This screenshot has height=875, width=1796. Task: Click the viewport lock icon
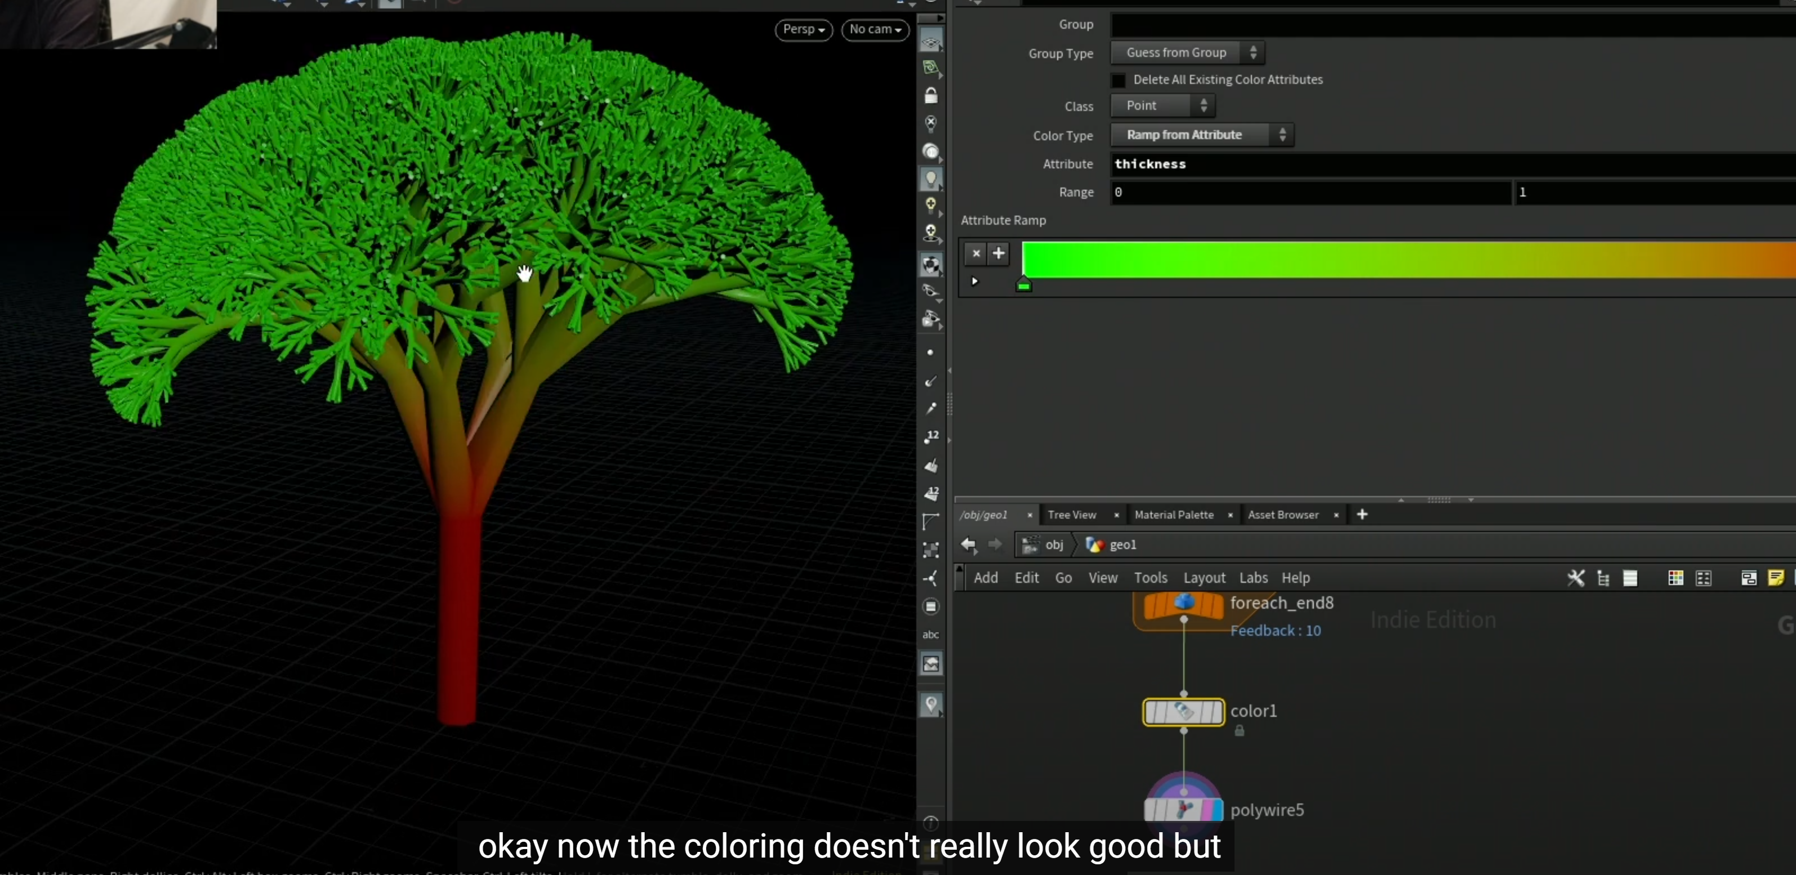click(x=931, y=96)
